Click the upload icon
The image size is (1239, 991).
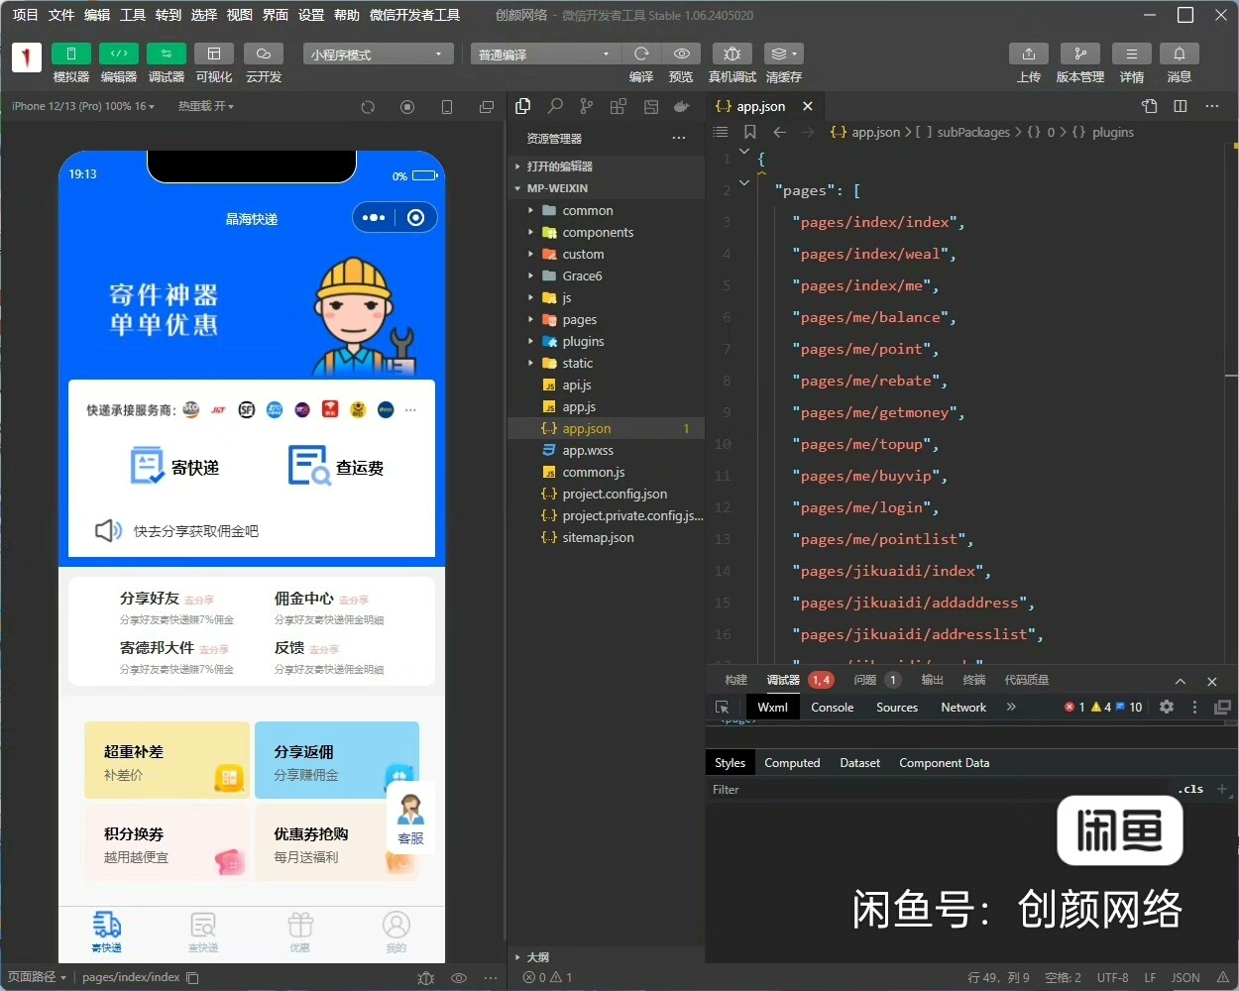point(1029,54)
